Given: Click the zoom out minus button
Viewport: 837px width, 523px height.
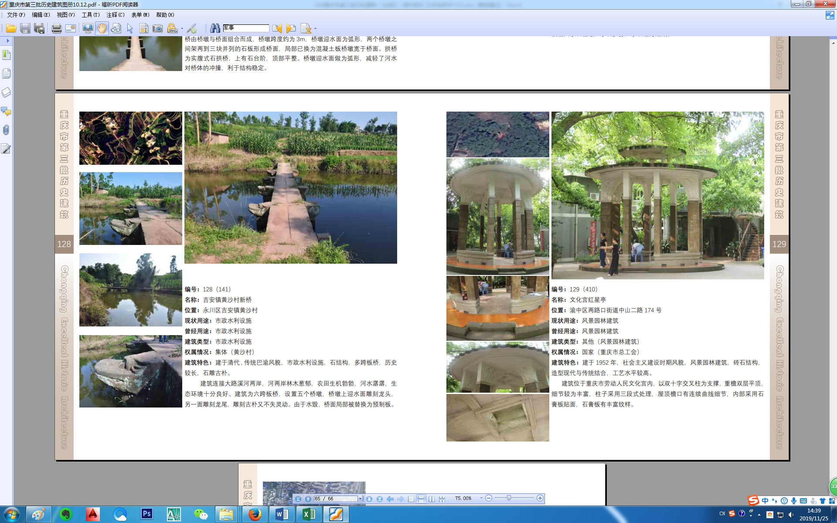Looking at the screenshot, I should pyautogui.click(x=489, y=498).
